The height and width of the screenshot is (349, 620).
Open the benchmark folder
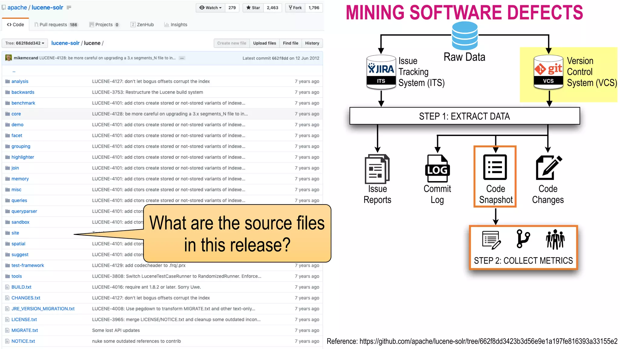[x=23, y=103]
